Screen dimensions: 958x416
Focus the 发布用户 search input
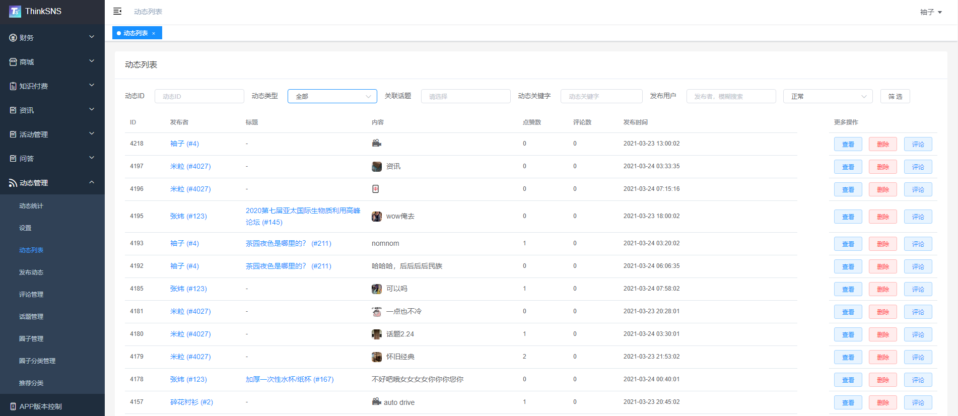pos(731,96)
